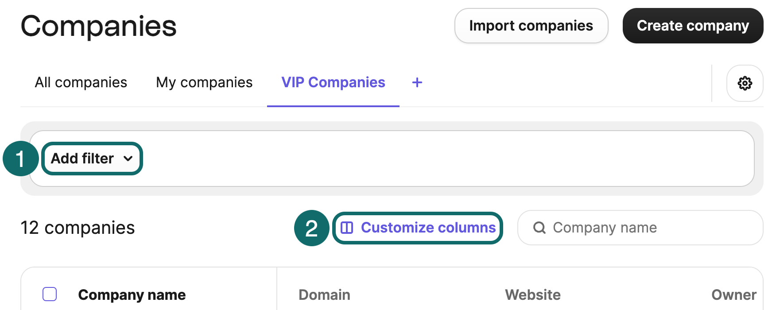
Task: Add a new view using the plus icon
Action: point(417,82)
